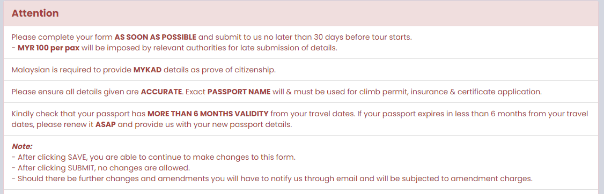
Task: Click the Kindly check that your passport text
Action: [x=78, y=114]
